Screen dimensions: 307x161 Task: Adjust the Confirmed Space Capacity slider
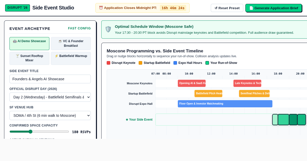(x=39, y=132)
